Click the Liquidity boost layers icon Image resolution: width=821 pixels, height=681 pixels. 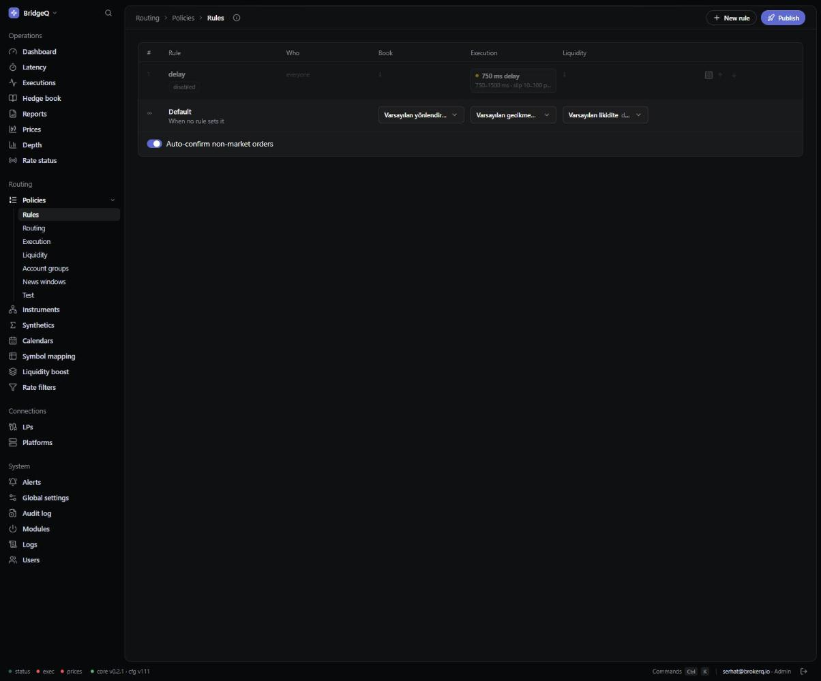[13, 372]
